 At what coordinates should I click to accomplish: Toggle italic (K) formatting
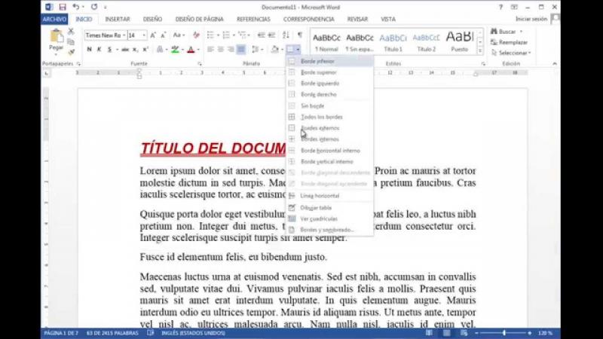[99, 50]
